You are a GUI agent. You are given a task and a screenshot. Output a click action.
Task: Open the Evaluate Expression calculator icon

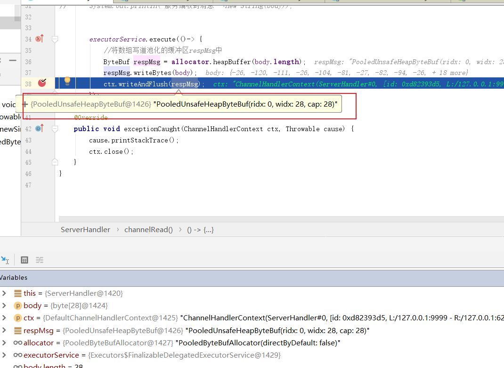click(24, 259)
